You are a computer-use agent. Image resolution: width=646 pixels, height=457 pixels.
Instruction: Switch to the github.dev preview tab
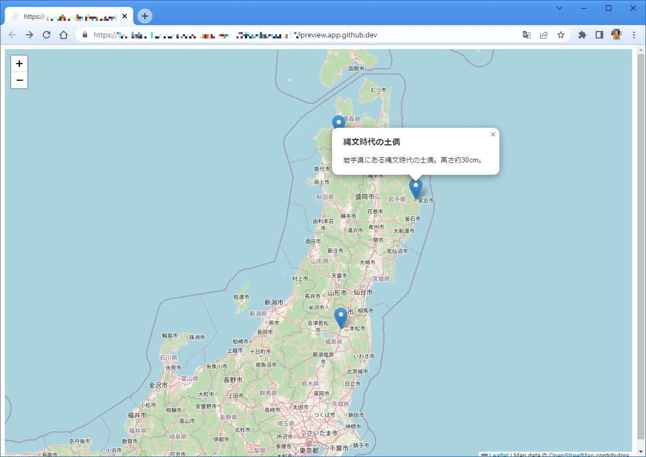point(70,16)
